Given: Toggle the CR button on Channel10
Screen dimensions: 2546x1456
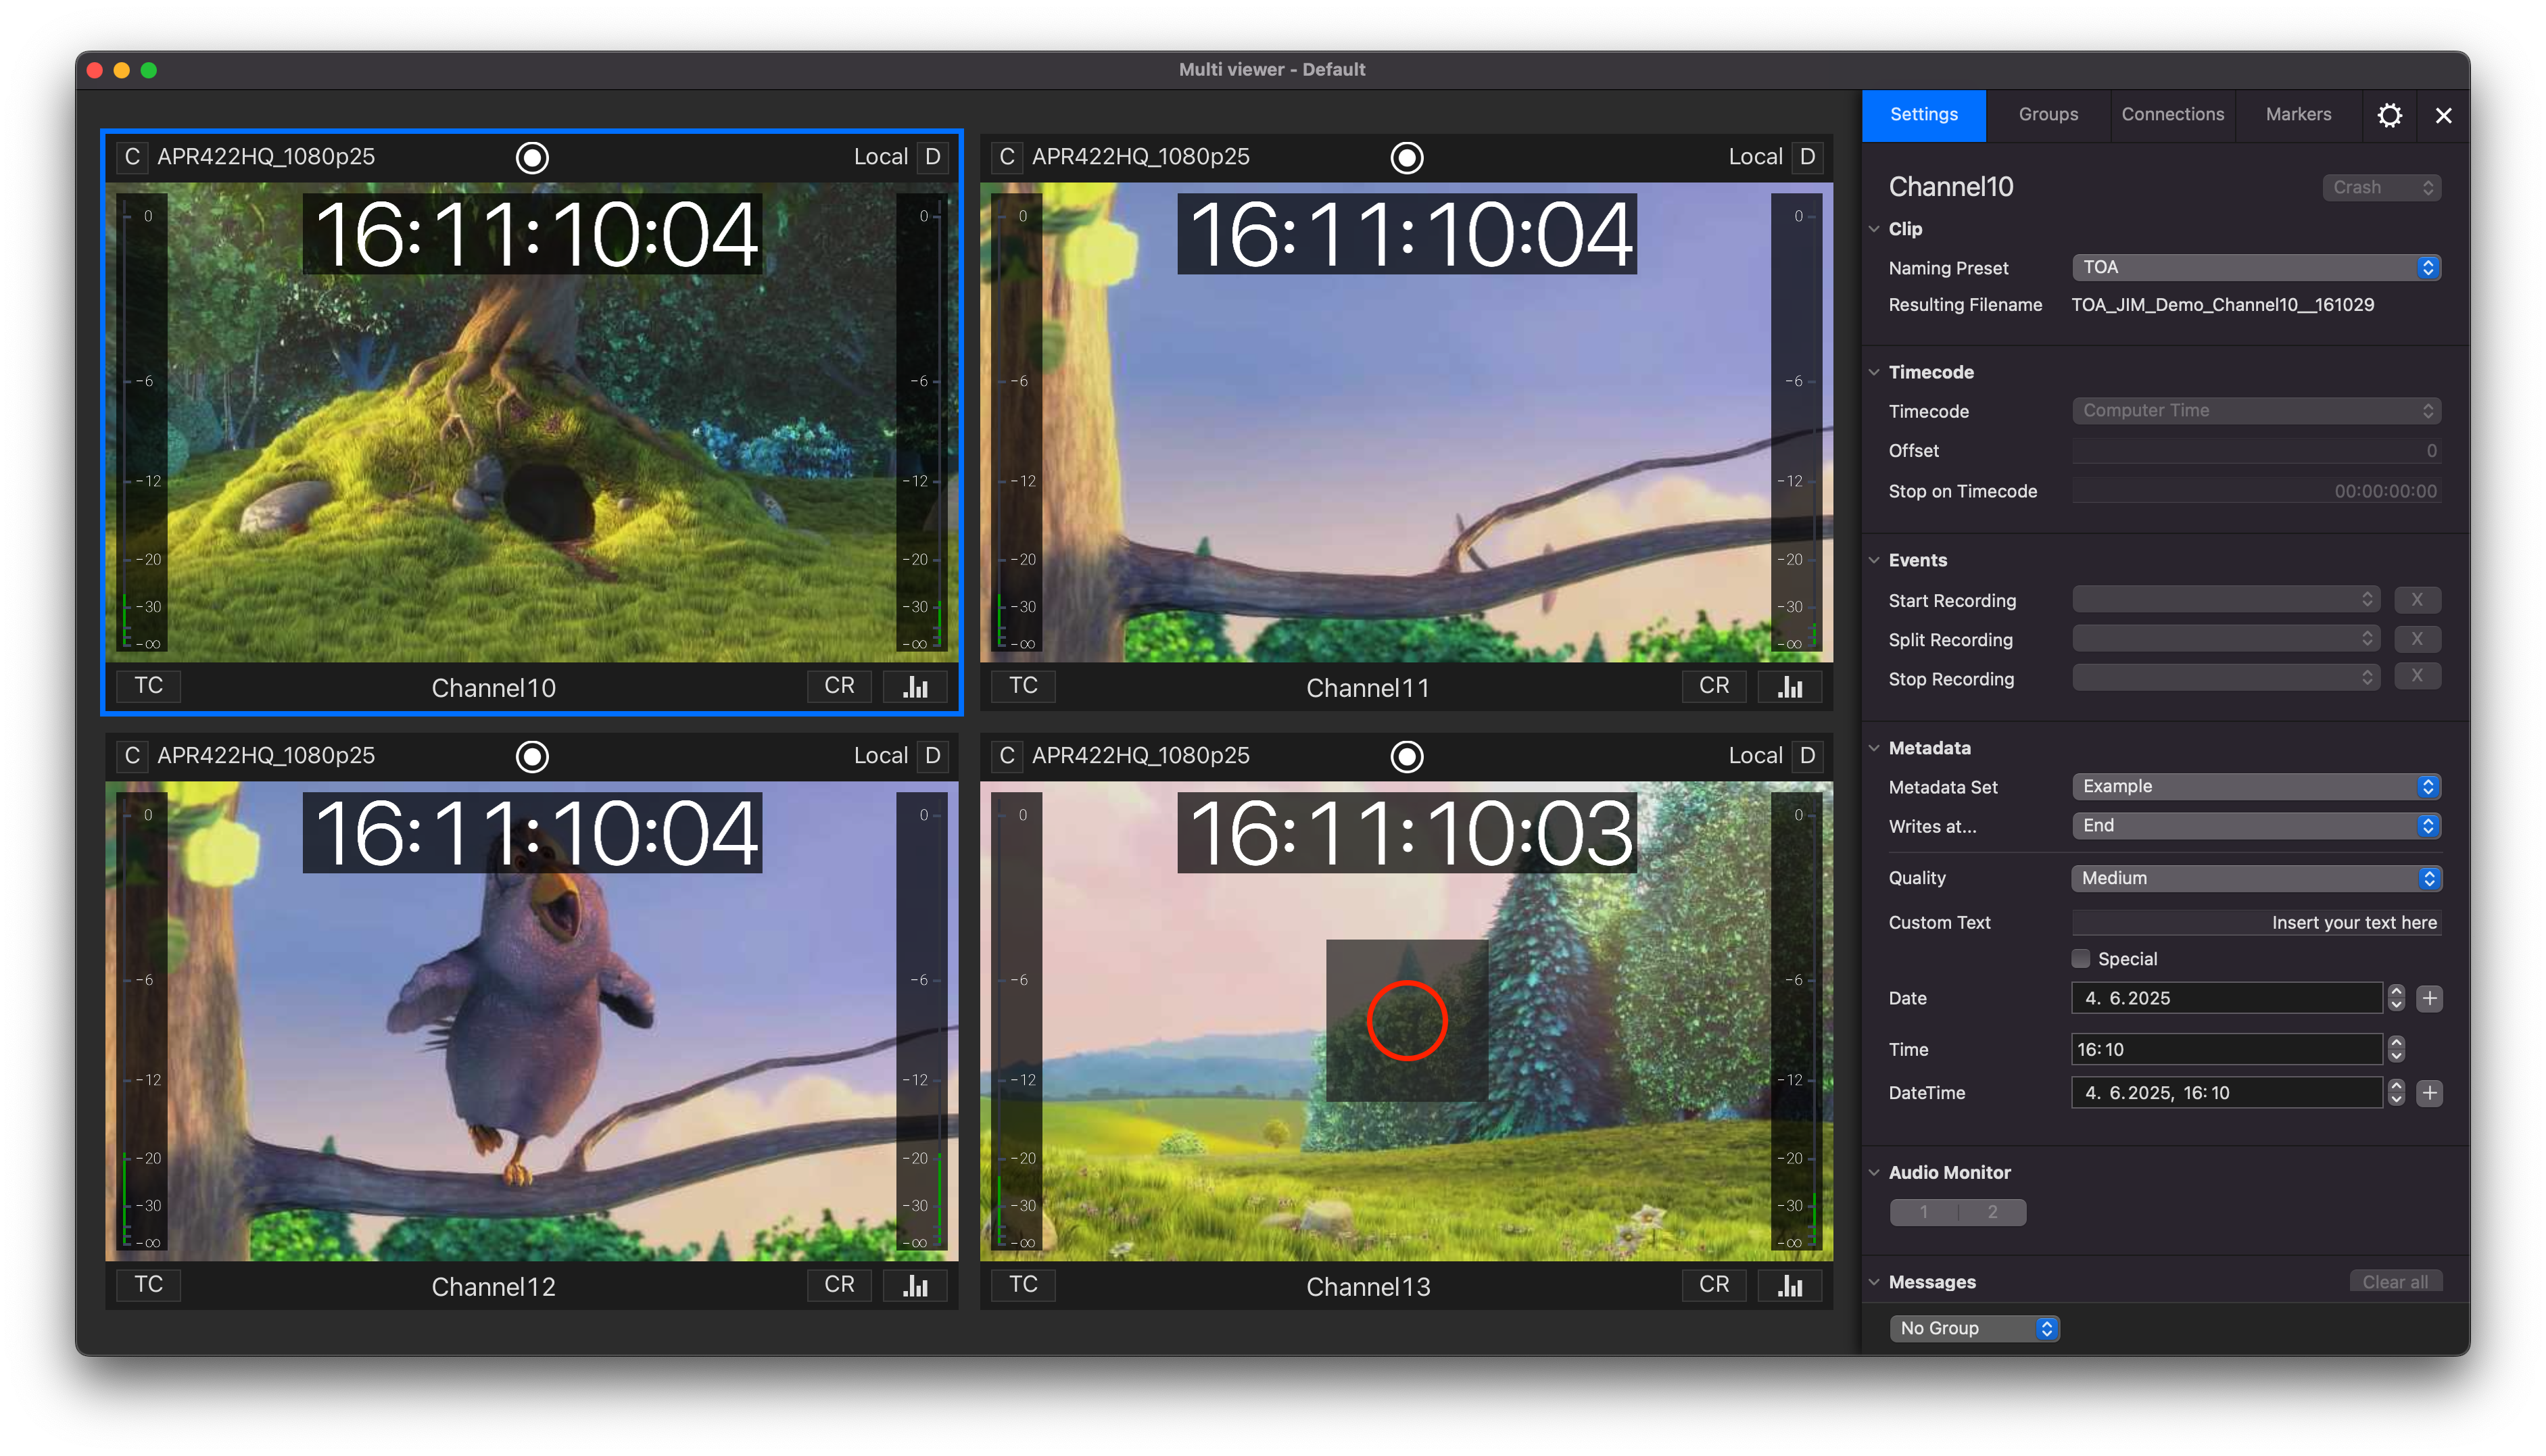Looking at the screenshot, I should [x=839, y=686].
